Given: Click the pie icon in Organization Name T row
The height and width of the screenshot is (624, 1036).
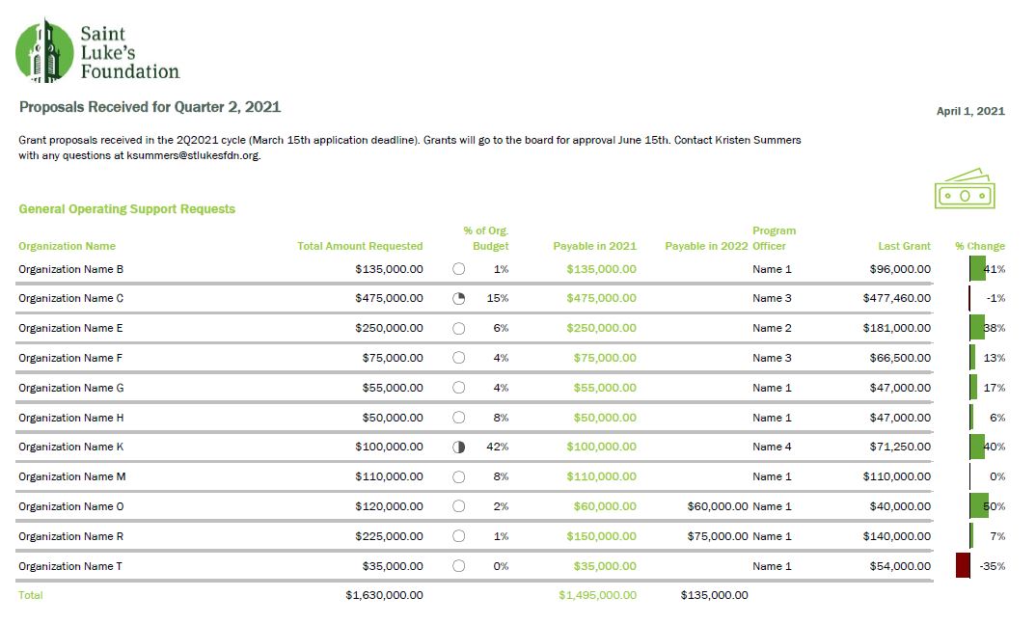Looking at the screenshot, I should [x=458, y=566].
